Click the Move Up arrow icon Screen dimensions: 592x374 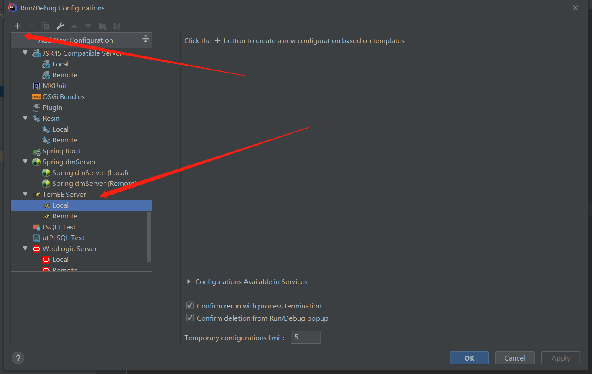[x=74, y=26]
